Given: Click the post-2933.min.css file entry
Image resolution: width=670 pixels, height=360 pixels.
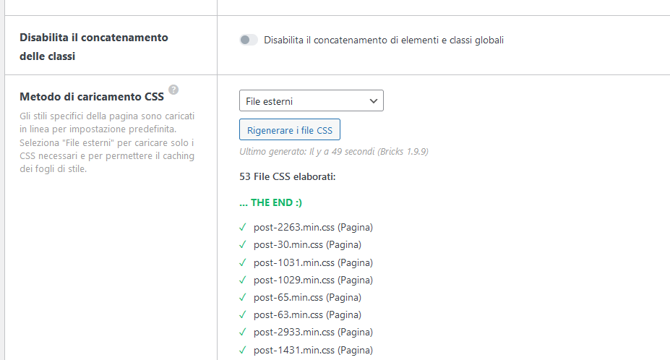Looking at the screenshot, I should click(x=313, y=332).
